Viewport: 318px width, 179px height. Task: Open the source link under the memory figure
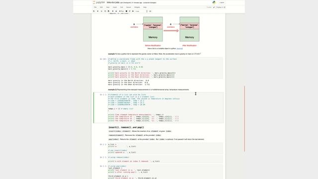pyautogui.click(x=180, y=49)
